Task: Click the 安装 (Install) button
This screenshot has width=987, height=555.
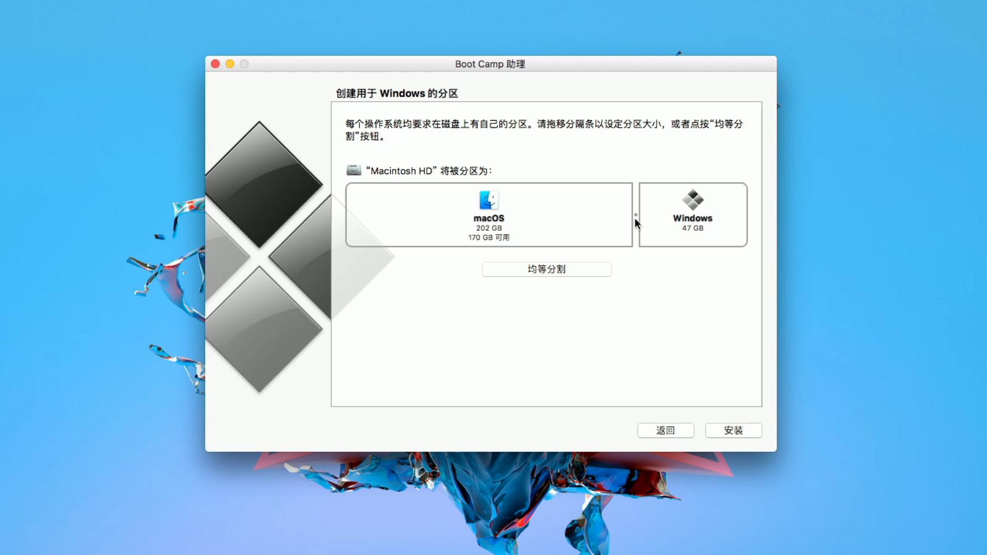Action: tap(733, 431)
